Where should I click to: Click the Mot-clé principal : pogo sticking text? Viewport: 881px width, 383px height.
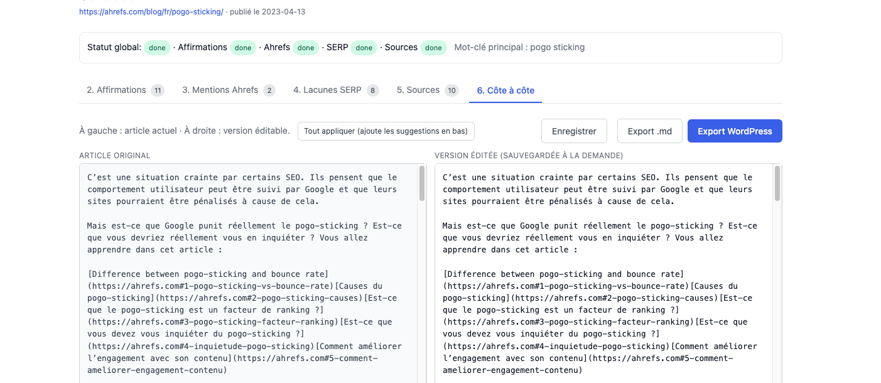coord(519,48)
